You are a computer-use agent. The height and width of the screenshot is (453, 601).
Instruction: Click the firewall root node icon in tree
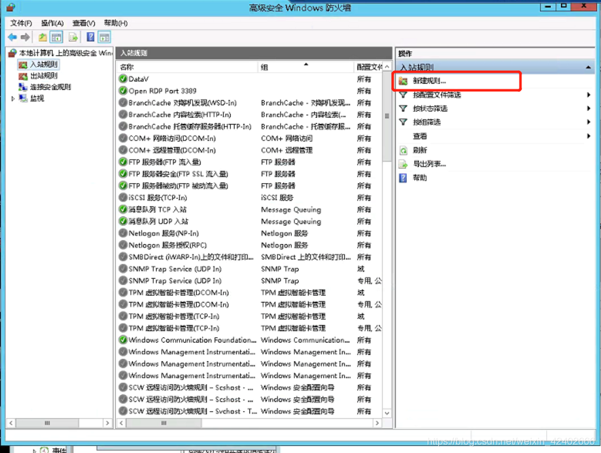coord(12,53)
